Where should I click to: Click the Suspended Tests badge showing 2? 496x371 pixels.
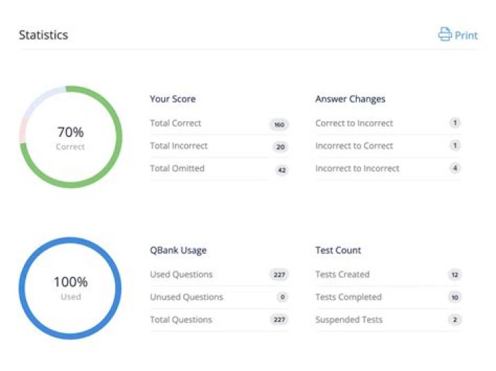click(455, 320)
